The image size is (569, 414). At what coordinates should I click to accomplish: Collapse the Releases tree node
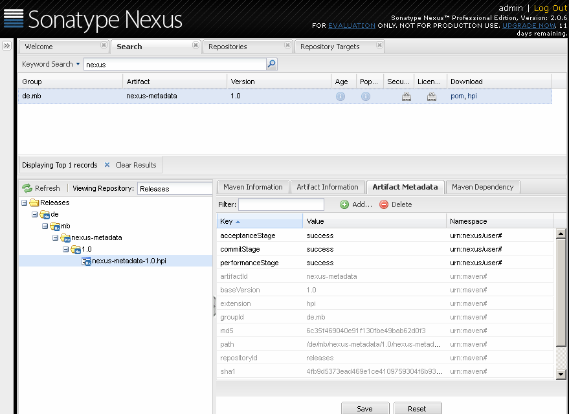25,203
